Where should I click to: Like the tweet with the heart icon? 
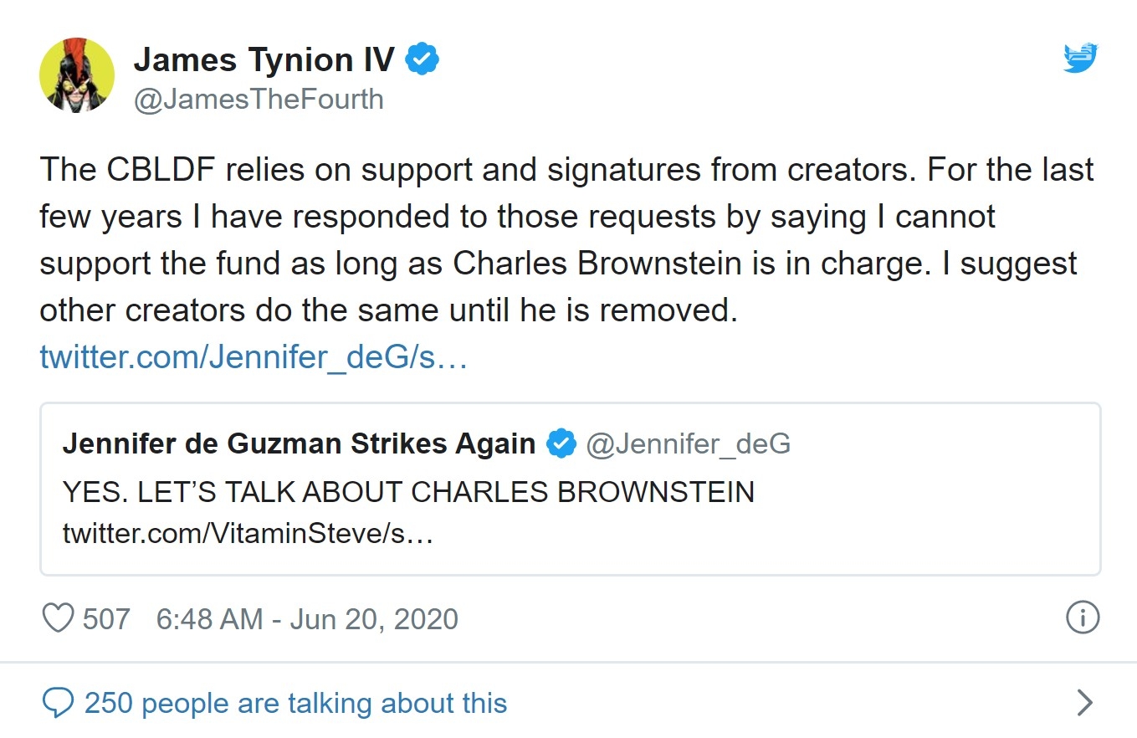coord(58,619)
